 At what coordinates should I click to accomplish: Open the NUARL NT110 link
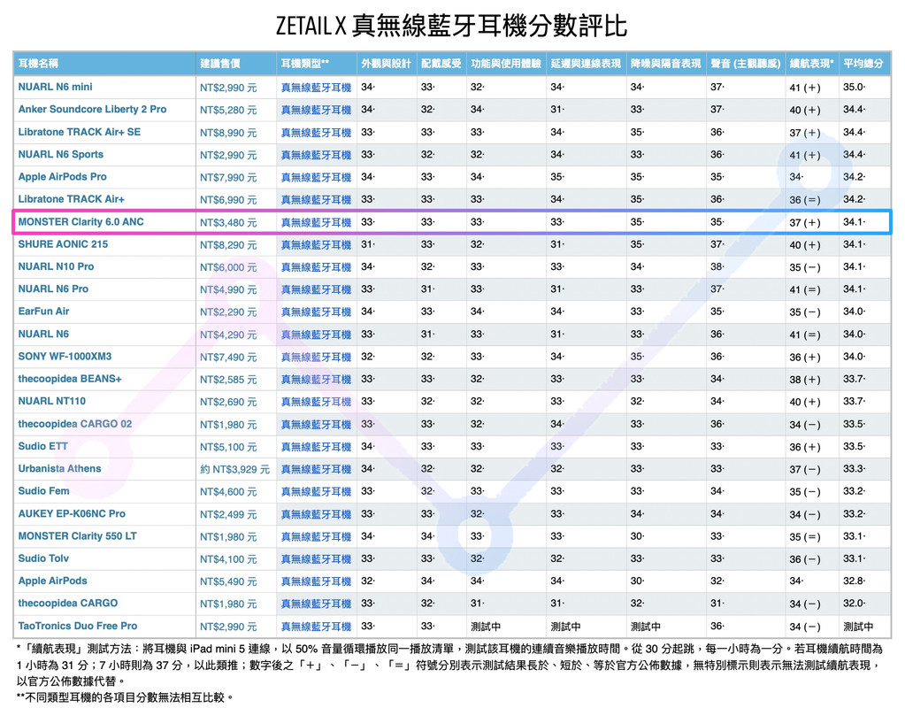tap(52, 402)
